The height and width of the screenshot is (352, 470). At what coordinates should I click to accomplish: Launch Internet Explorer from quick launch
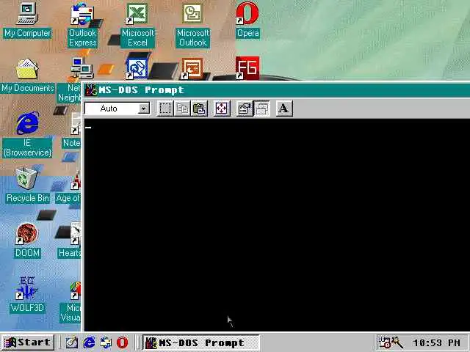pos(89,342)
